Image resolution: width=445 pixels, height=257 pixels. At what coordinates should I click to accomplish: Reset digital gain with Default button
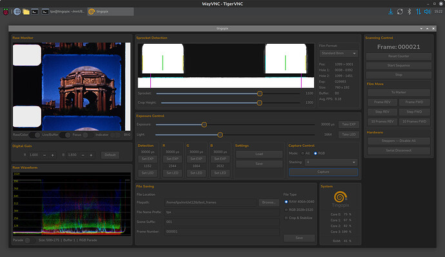110,155
